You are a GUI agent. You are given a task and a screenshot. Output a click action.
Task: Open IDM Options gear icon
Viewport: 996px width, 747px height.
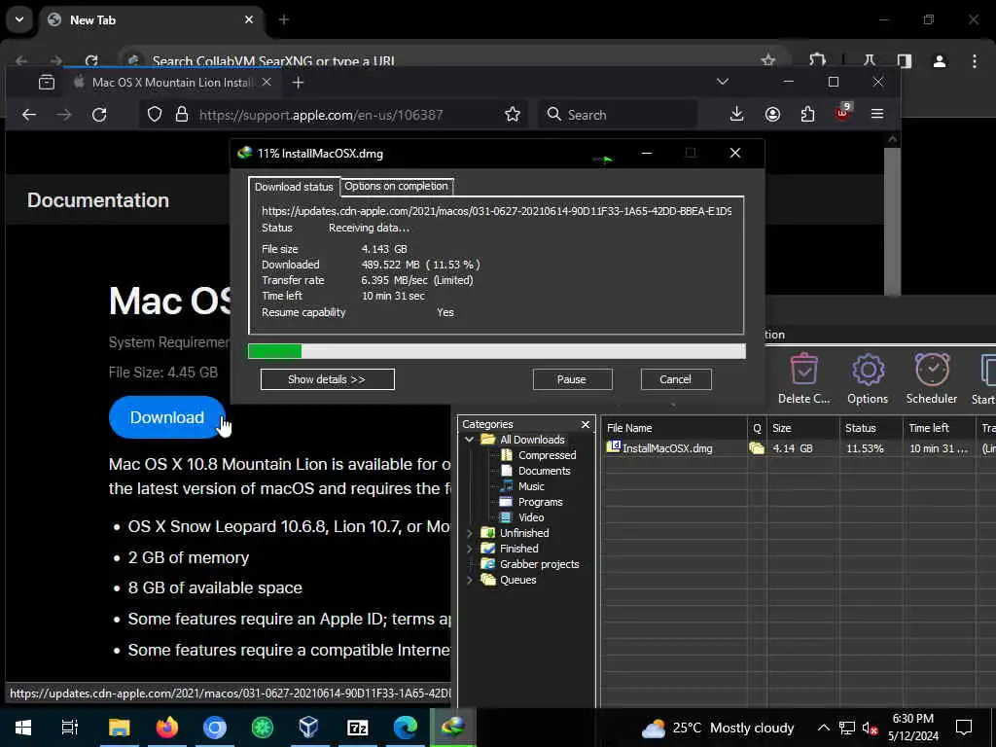click(868, 379)
